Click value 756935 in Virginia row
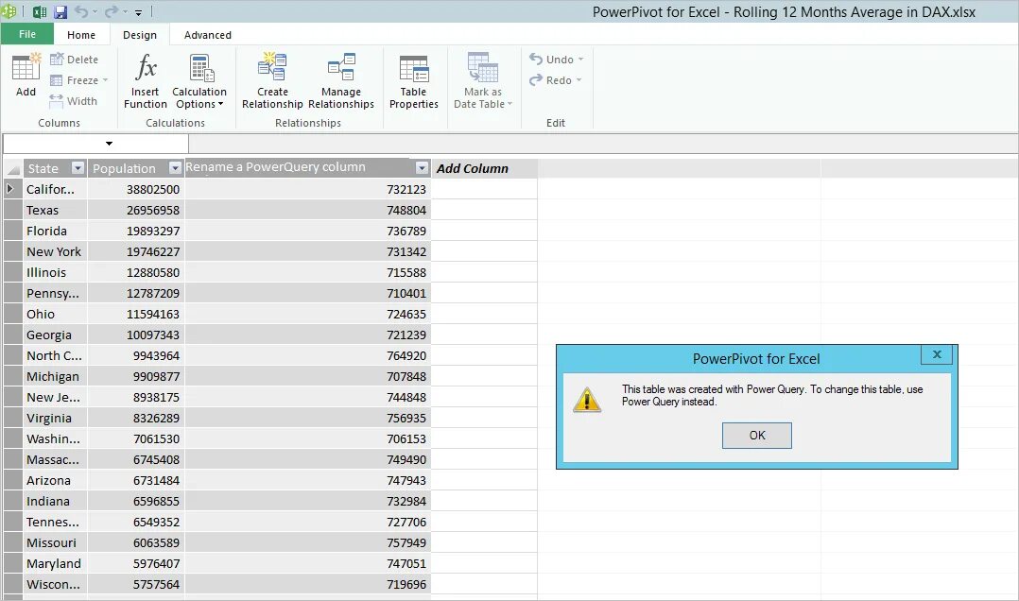Screen dimensions: 1019x601 pyautogui.click(x=308, y=418)
